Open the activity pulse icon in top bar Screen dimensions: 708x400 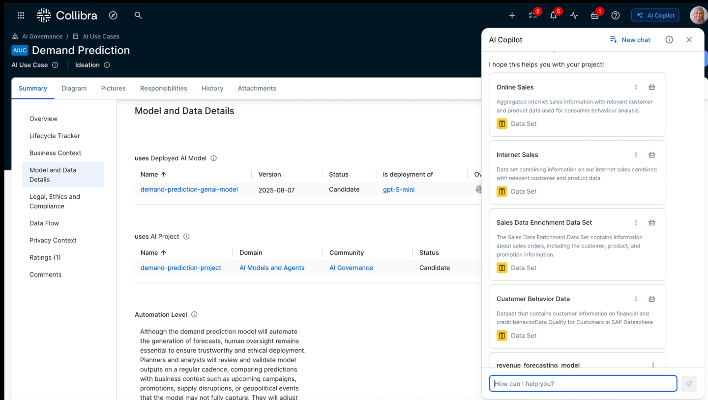coord(574,15)
